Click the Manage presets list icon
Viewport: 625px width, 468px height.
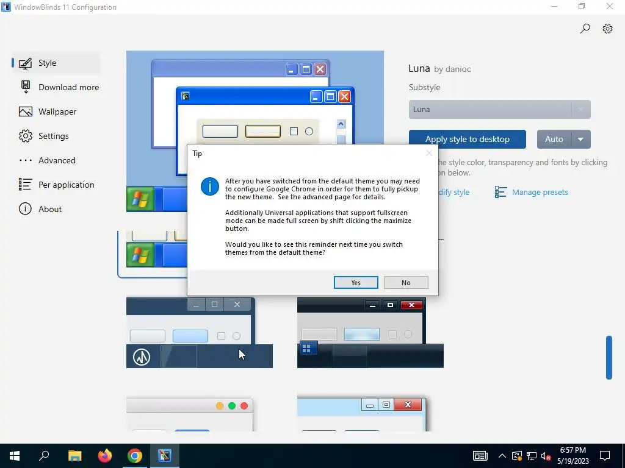coord(500,192)
